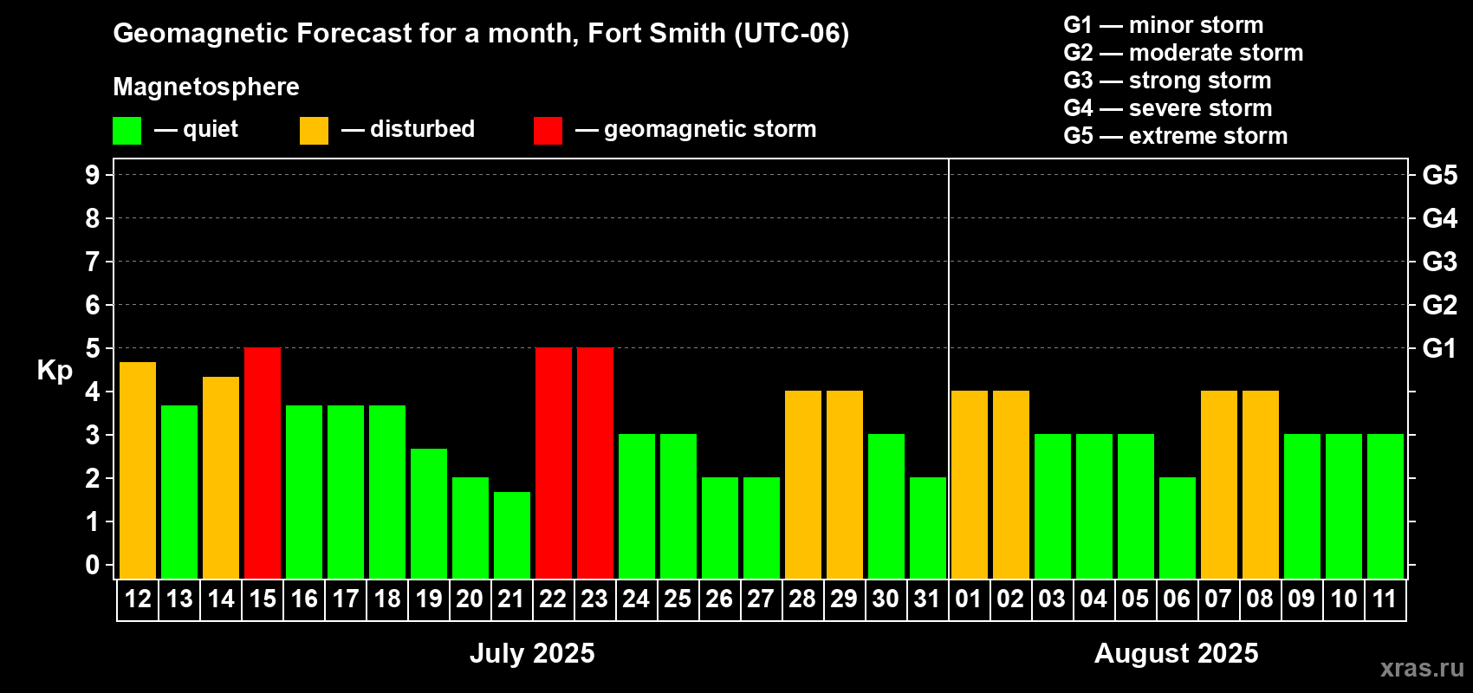Click the orange bar for August 02
The image size is (1473, 693).
pyautogui.click(x=1011, y=485)
